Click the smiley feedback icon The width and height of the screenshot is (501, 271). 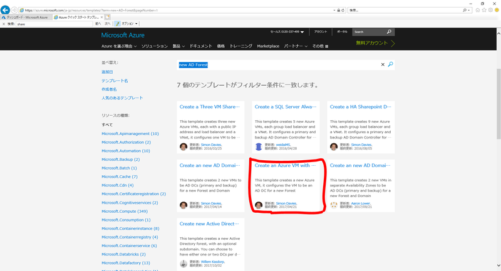point(497,10)
